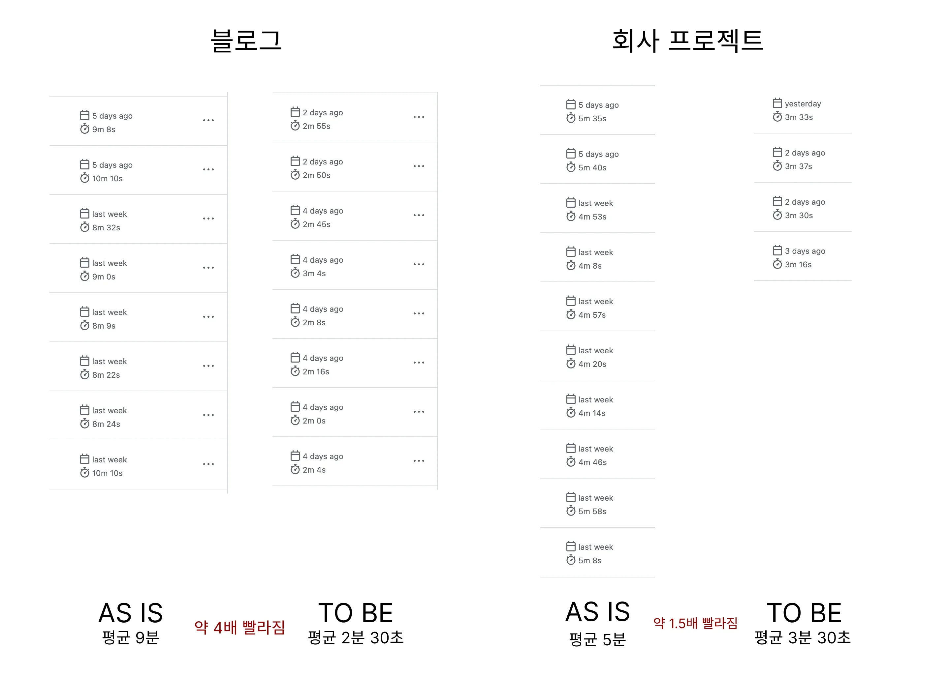Click the stopwatch icon beside 3m 16s
The image size is (950, 675).
tap(777, 264)
